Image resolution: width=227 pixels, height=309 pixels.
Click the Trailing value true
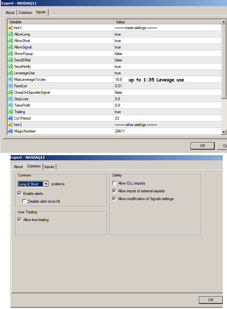pyautogui.click(x=118, y=112)
